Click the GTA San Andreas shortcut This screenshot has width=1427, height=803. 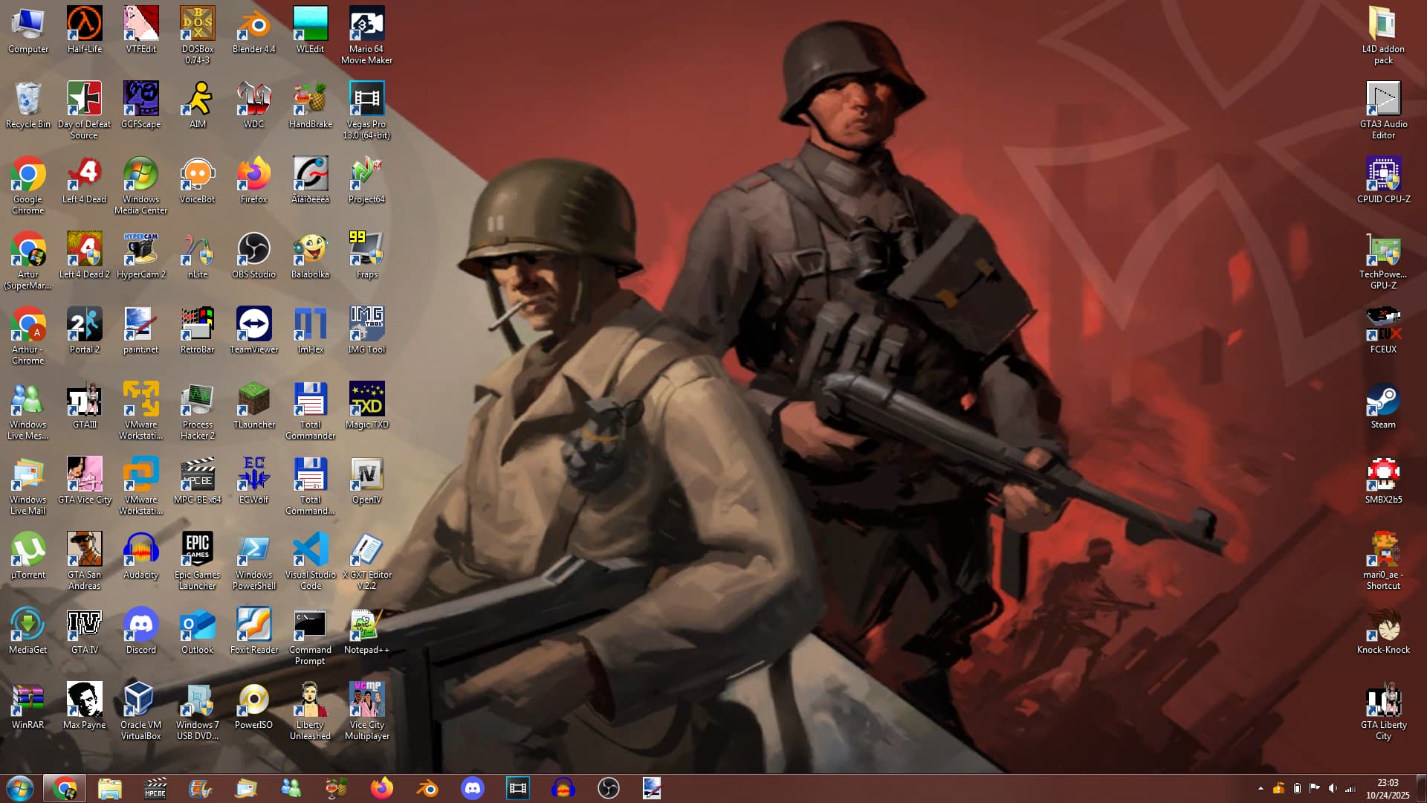[84, 550]
